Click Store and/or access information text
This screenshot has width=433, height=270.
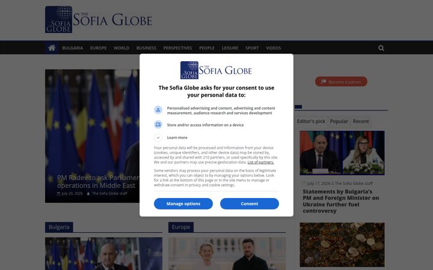[x=205, y=125]
